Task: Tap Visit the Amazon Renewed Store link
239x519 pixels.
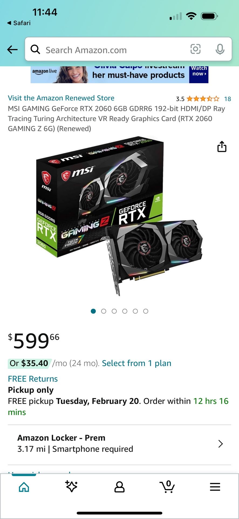Action: click(61, 98)
